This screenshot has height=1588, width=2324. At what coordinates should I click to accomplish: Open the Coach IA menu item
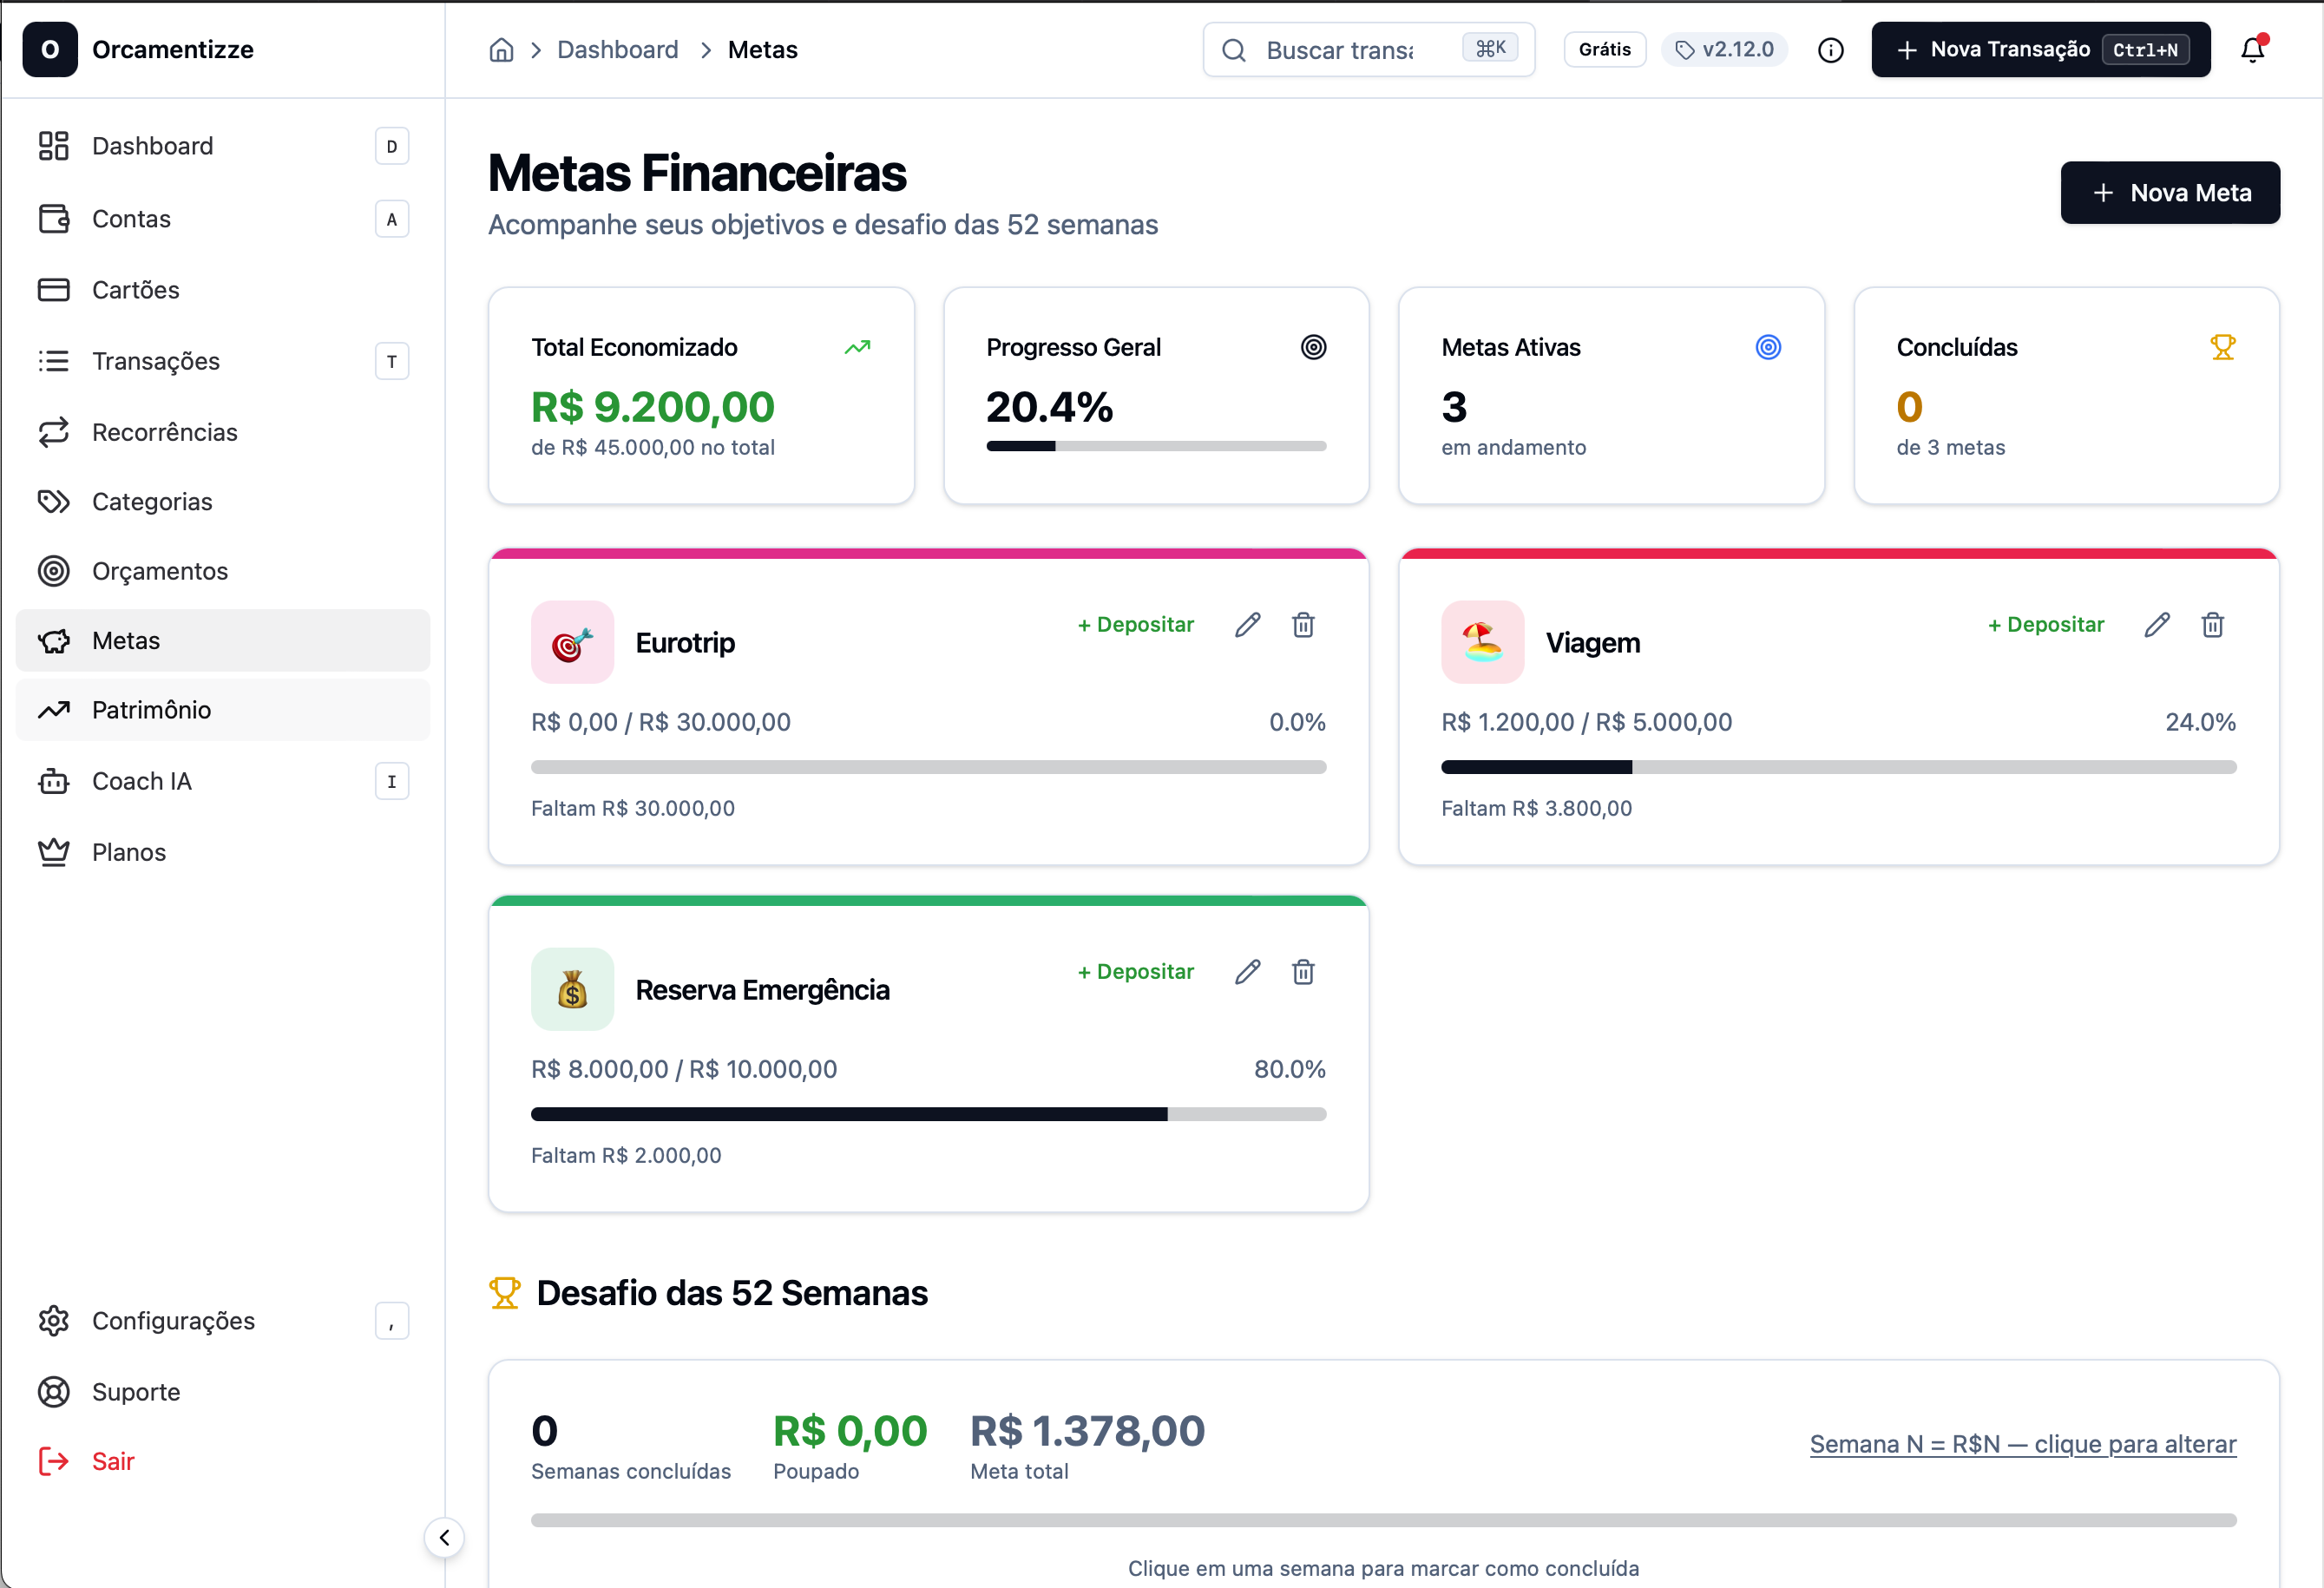(x=142, y=781)
